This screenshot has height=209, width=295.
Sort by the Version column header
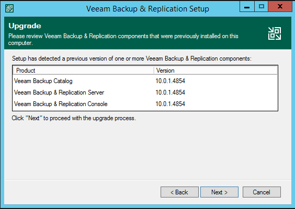[215, 71]
